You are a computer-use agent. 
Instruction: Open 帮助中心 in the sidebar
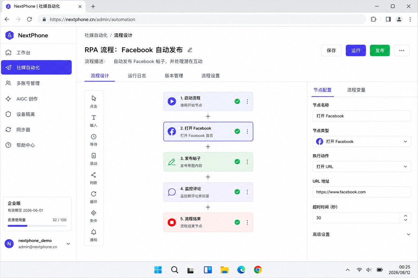36,145
